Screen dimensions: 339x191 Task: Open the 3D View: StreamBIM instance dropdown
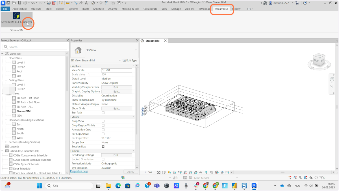(120, 60)
